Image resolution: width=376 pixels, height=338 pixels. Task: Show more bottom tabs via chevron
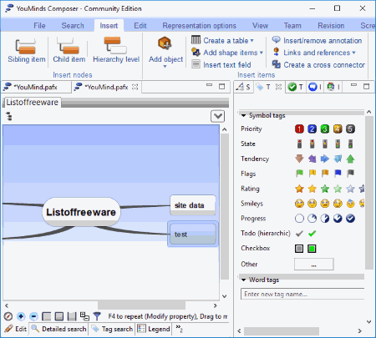(x=180, y=329)
